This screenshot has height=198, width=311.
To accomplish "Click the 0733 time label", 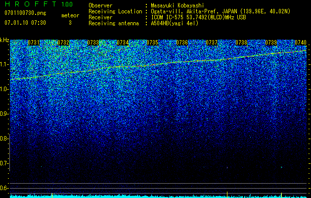I will 93,43.
